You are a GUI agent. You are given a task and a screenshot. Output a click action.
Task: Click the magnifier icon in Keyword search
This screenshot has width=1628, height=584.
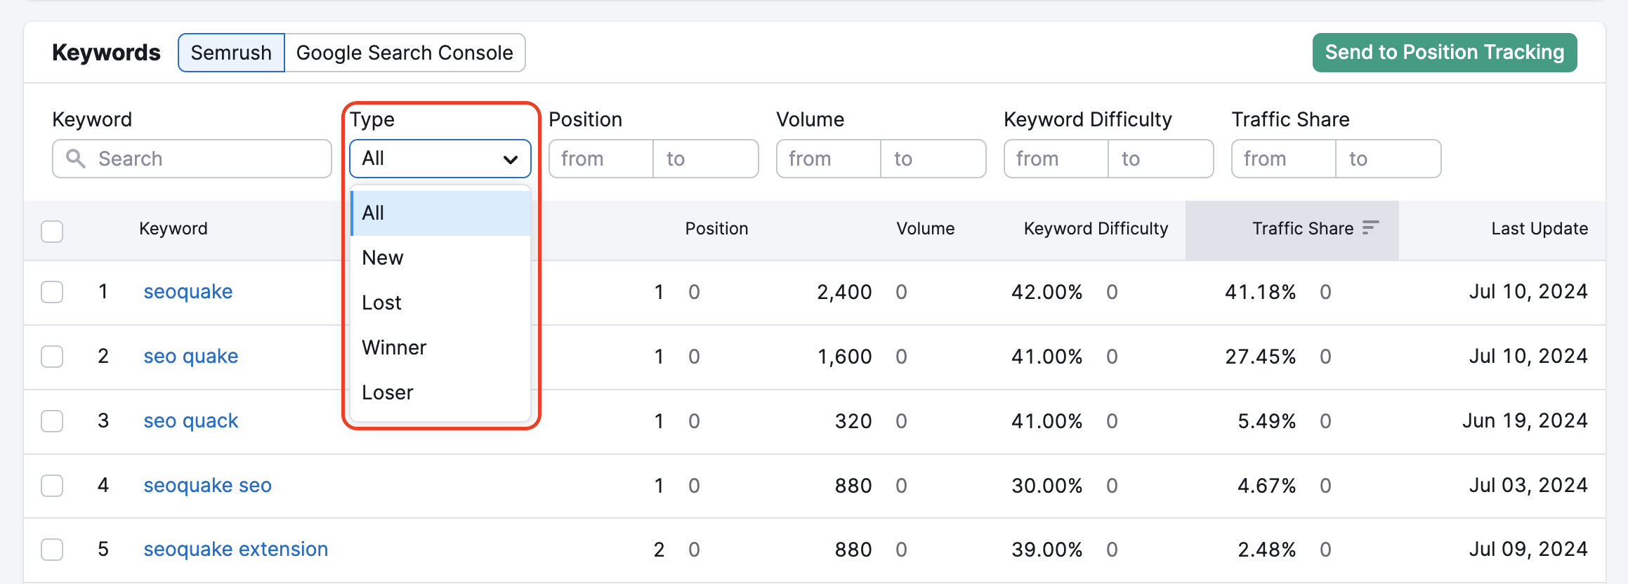coord(76,159)
